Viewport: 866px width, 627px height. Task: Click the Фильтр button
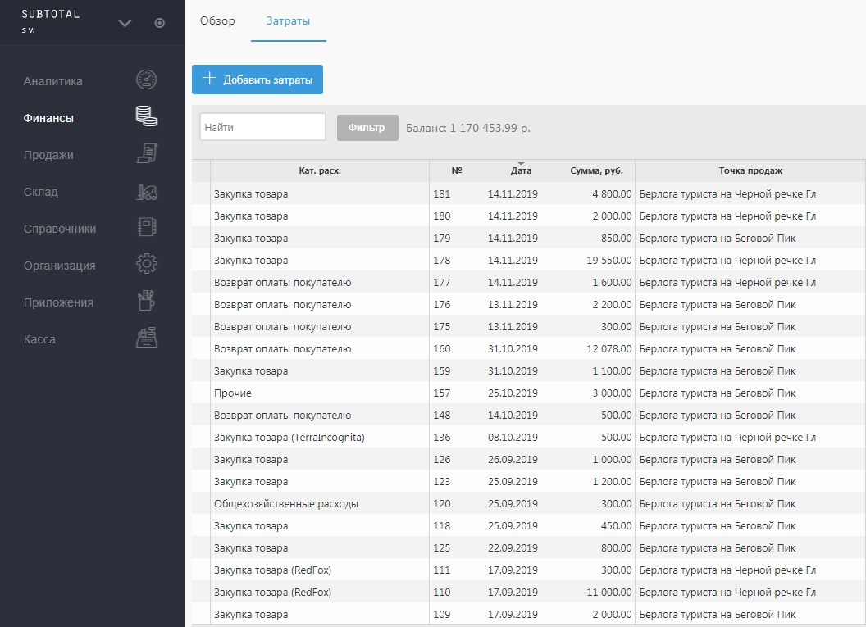point(367,128)
